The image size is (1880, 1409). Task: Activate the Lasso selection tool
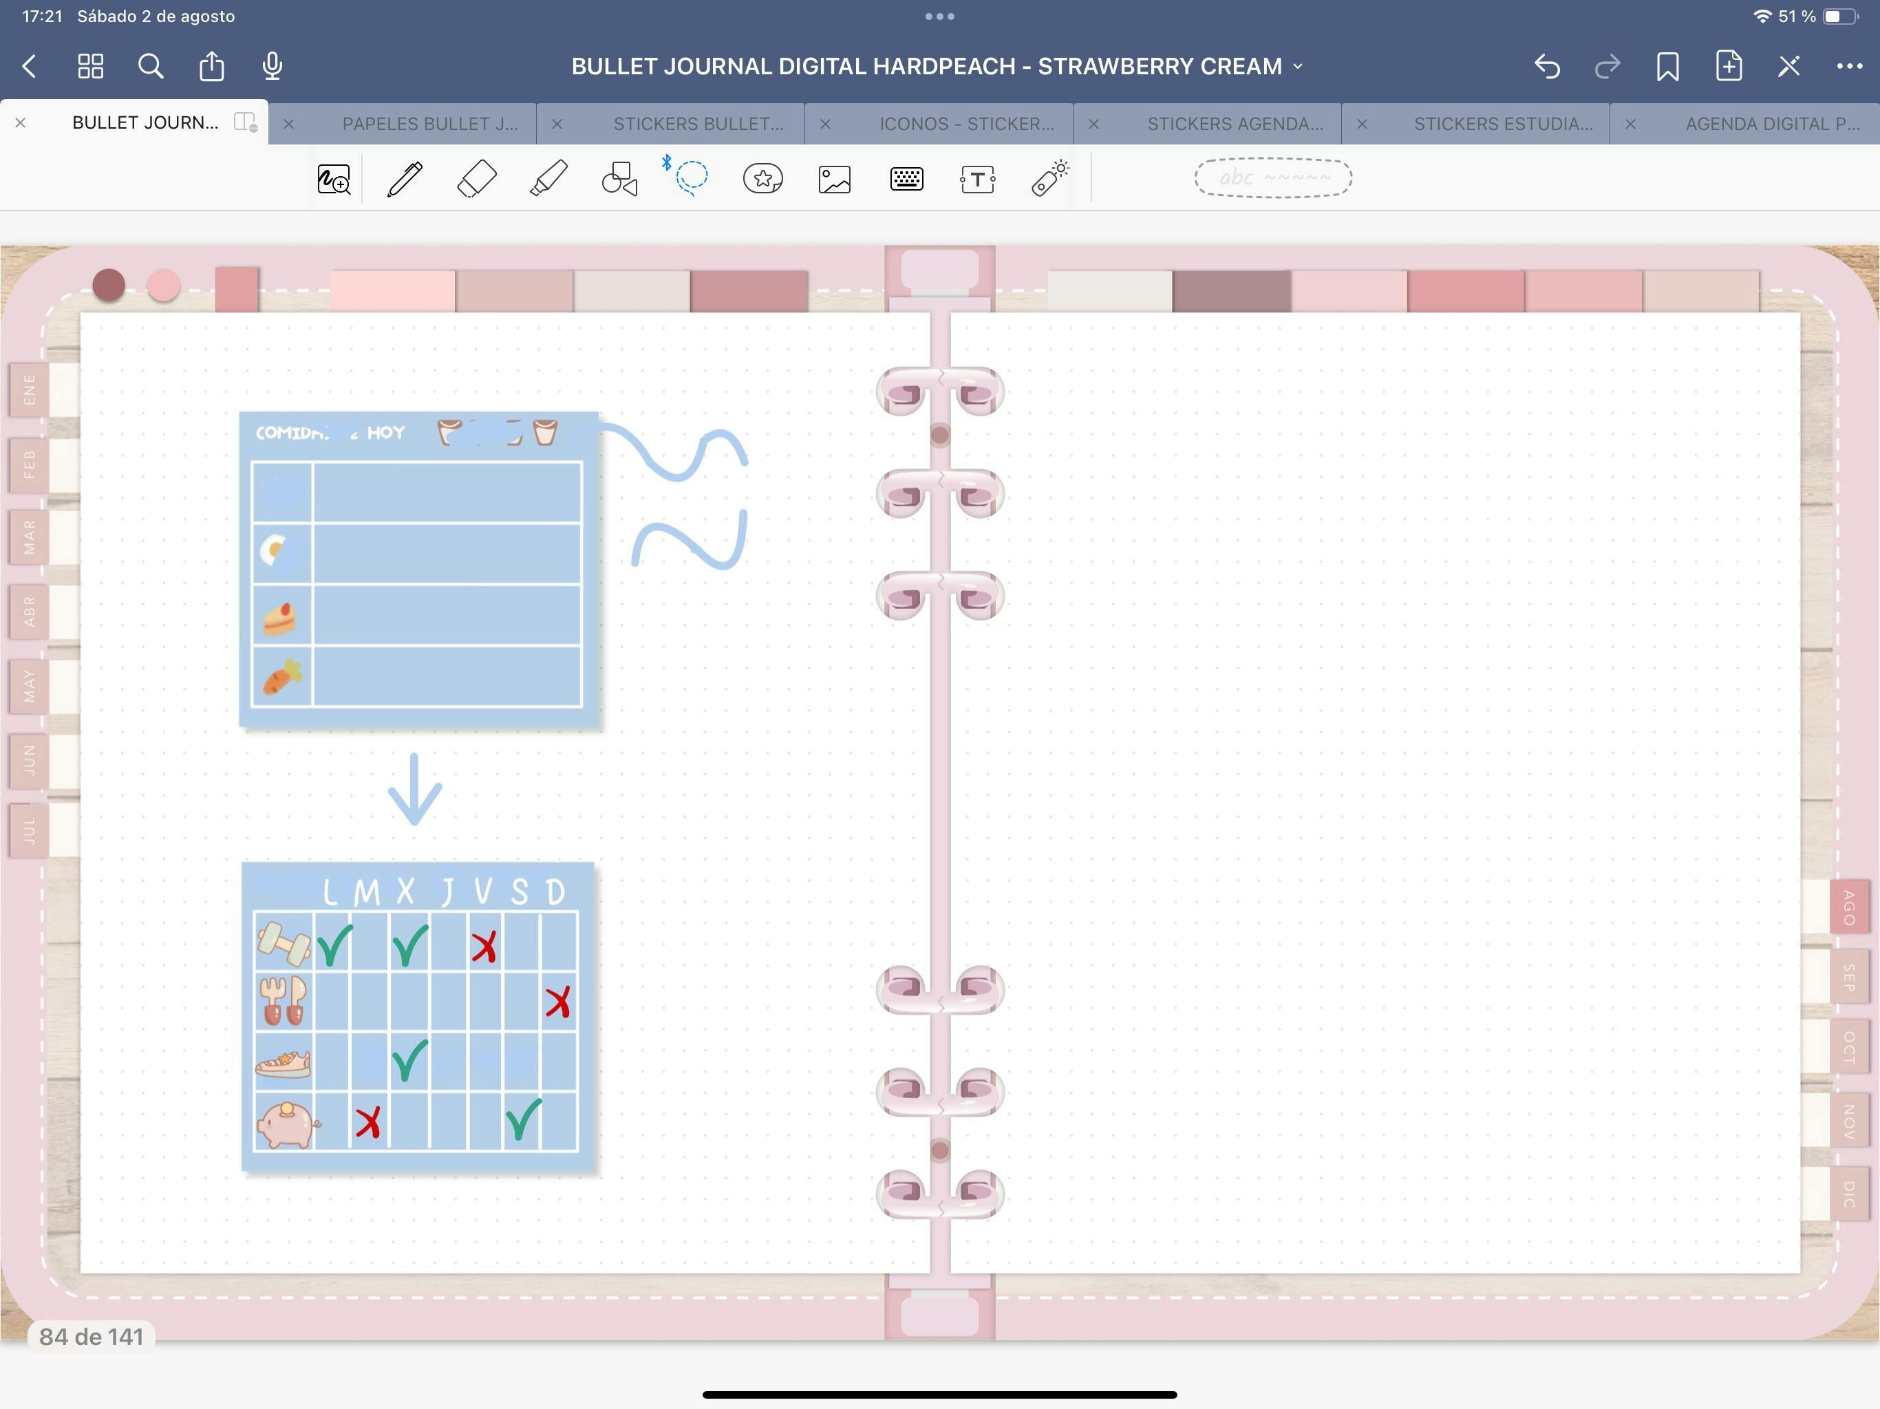[x=691, y=178]
